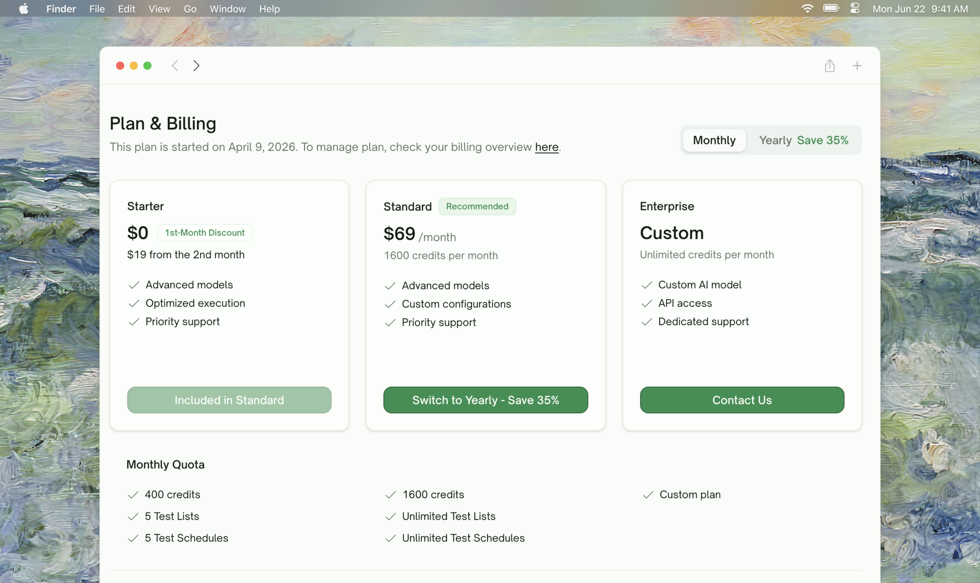Screen dimensions: 980x583
Task: Click 'Unlimited Test Lists' quota item
Action: 449,516
